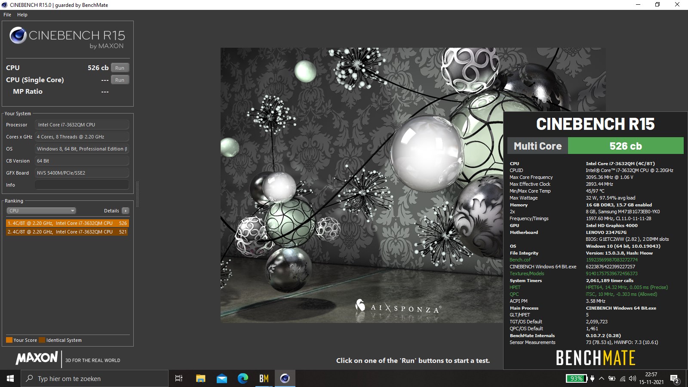Click the brown Identical System legend swatch

point(42,340)
